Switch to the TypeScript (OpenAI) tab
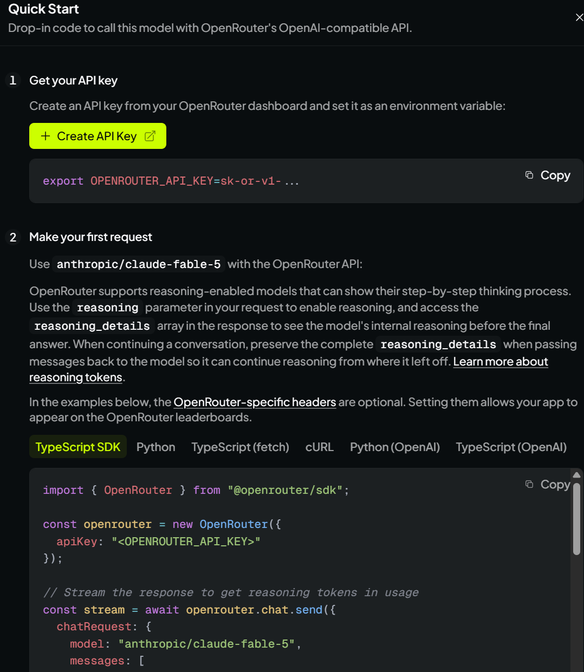 [x=511, y=447]
